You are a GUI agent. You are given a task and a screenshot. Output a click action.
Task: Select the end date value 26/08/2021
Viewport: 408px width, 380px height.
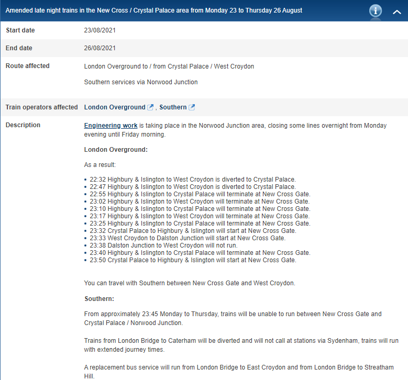tap(100, 48)
